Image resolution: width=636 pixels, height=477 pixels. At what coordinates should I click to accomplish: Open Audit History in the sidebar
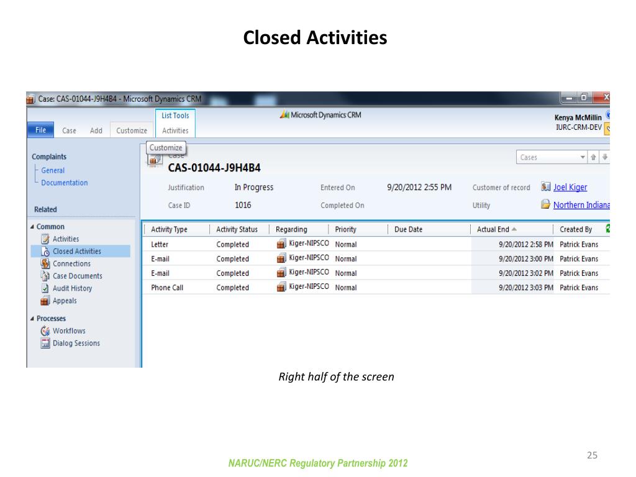coord(72,288)
